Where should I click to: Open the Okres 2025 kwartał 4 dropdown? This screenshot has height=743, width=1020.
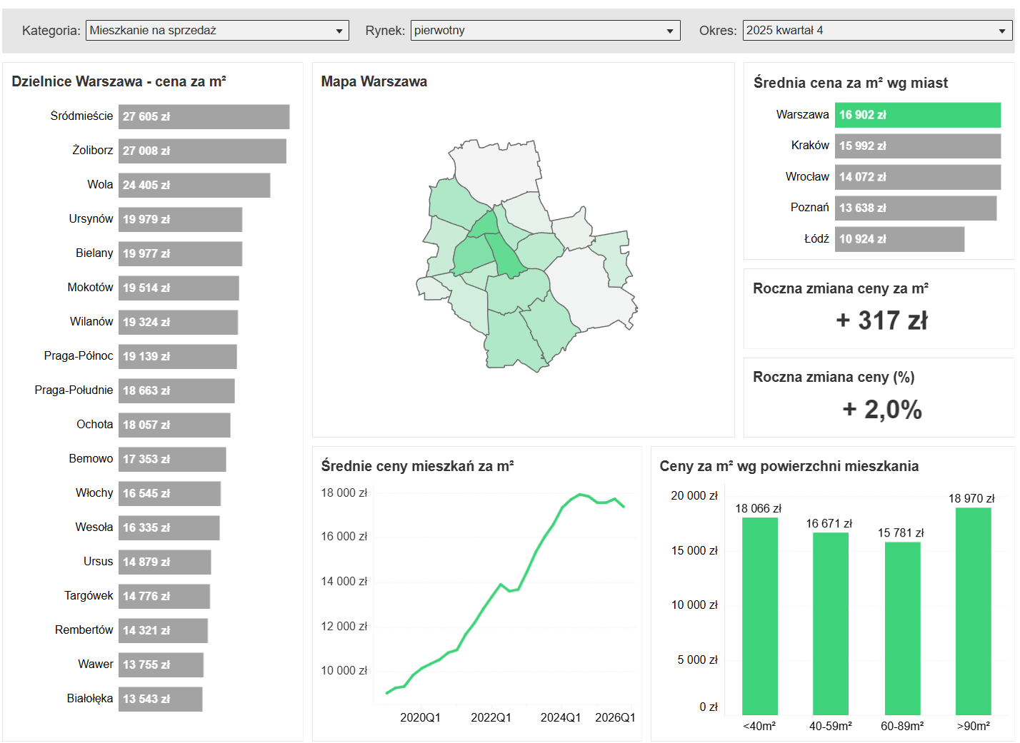[876, 31]
